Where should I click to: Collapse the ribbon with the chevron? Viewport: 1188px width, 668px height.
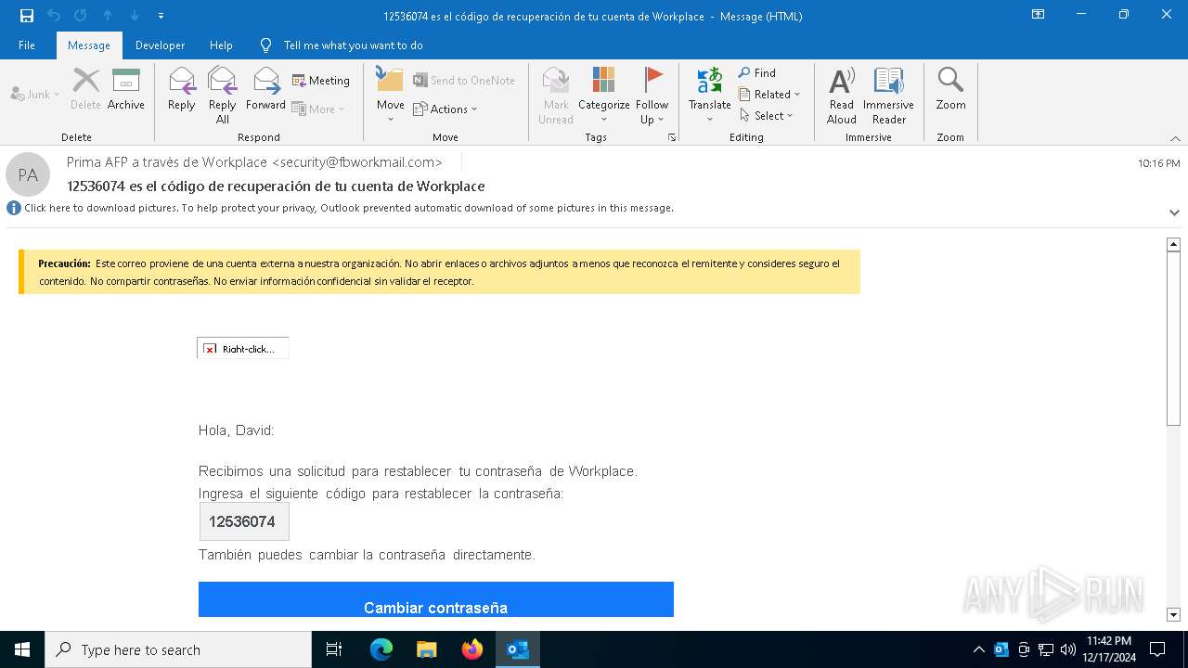coord(1175,138)
